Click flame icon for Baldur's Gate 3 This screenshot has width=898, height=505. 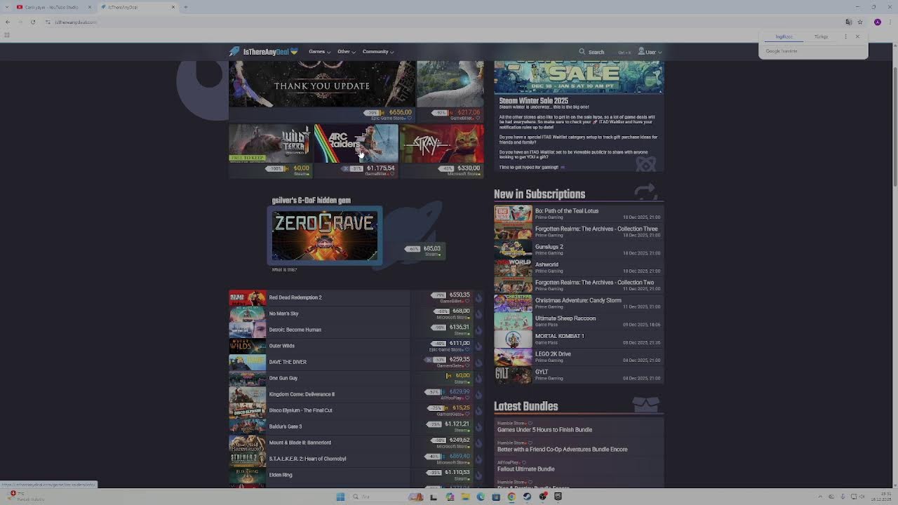478,426
